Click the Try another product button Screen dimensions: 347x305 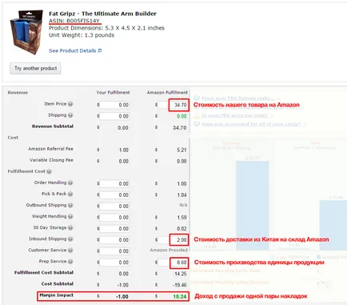pyautogui.click(x=35, y=68)
